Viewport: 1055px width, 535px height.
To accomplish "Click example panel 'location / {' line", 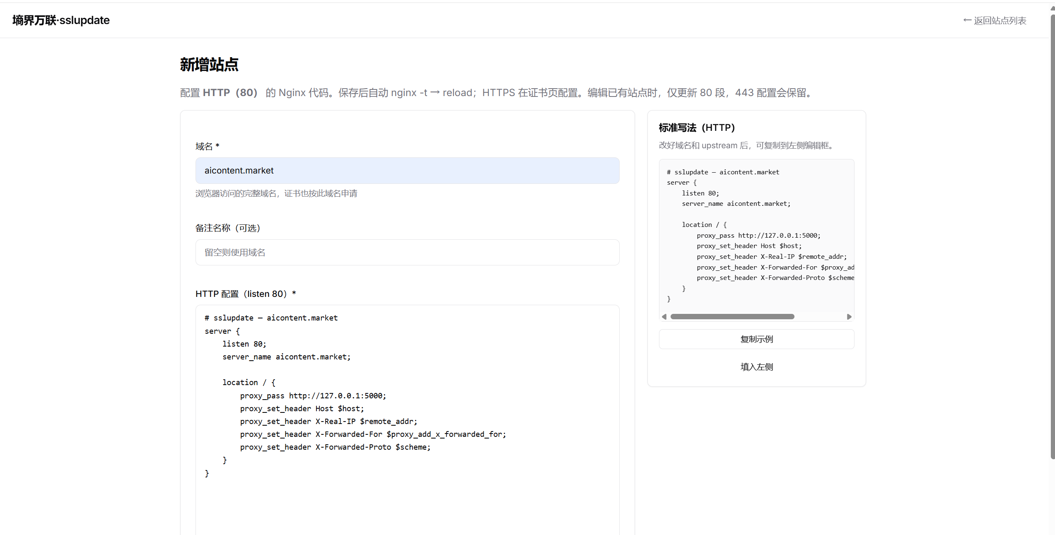I will tap(704, 225).
